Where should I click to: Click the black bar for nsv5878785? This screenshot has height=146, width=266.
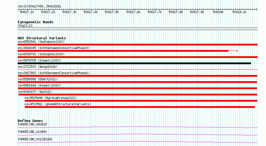(134, 63)
